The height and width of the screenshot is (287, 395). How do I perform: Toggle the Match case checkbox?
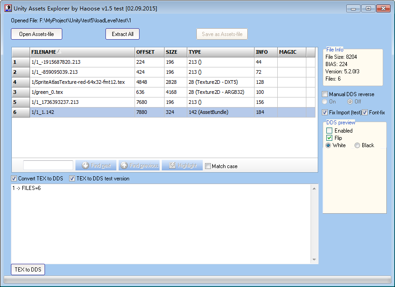(x=208, y=166)
